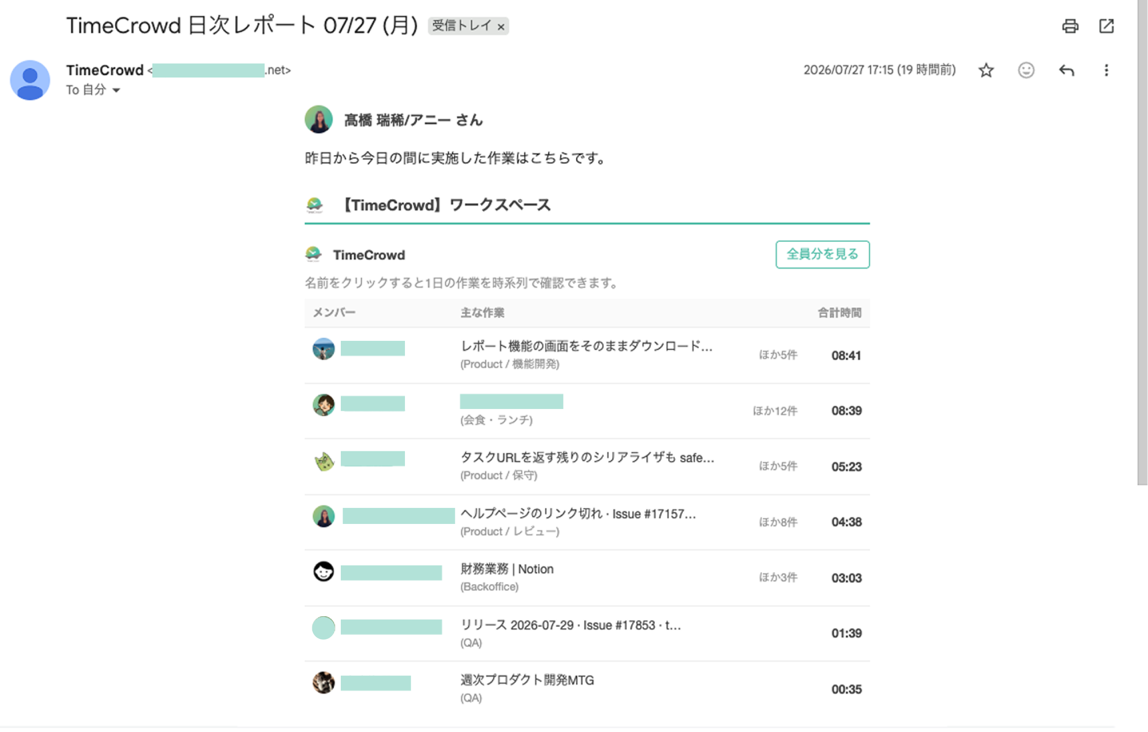The width and height of the screenshot is (1148, 732).
Task: Click the sender name TimeCrowd
Action: pyautogui.click(x=105, y=70)
